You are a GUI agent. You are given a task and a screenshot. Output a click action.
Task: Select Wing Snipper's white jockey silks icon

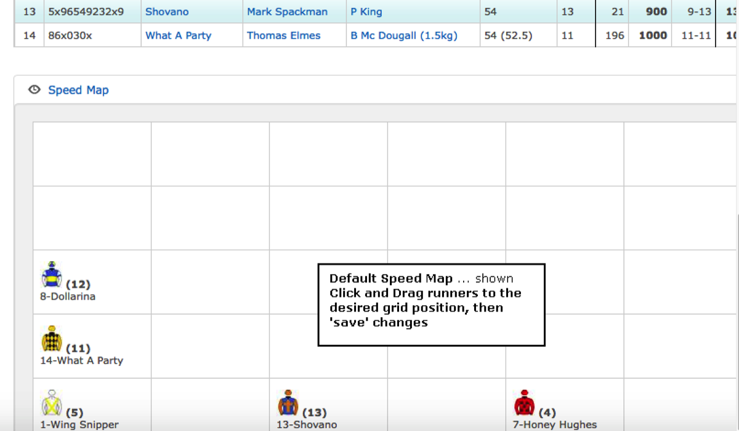pyautogui.click(x=51, y=403)
